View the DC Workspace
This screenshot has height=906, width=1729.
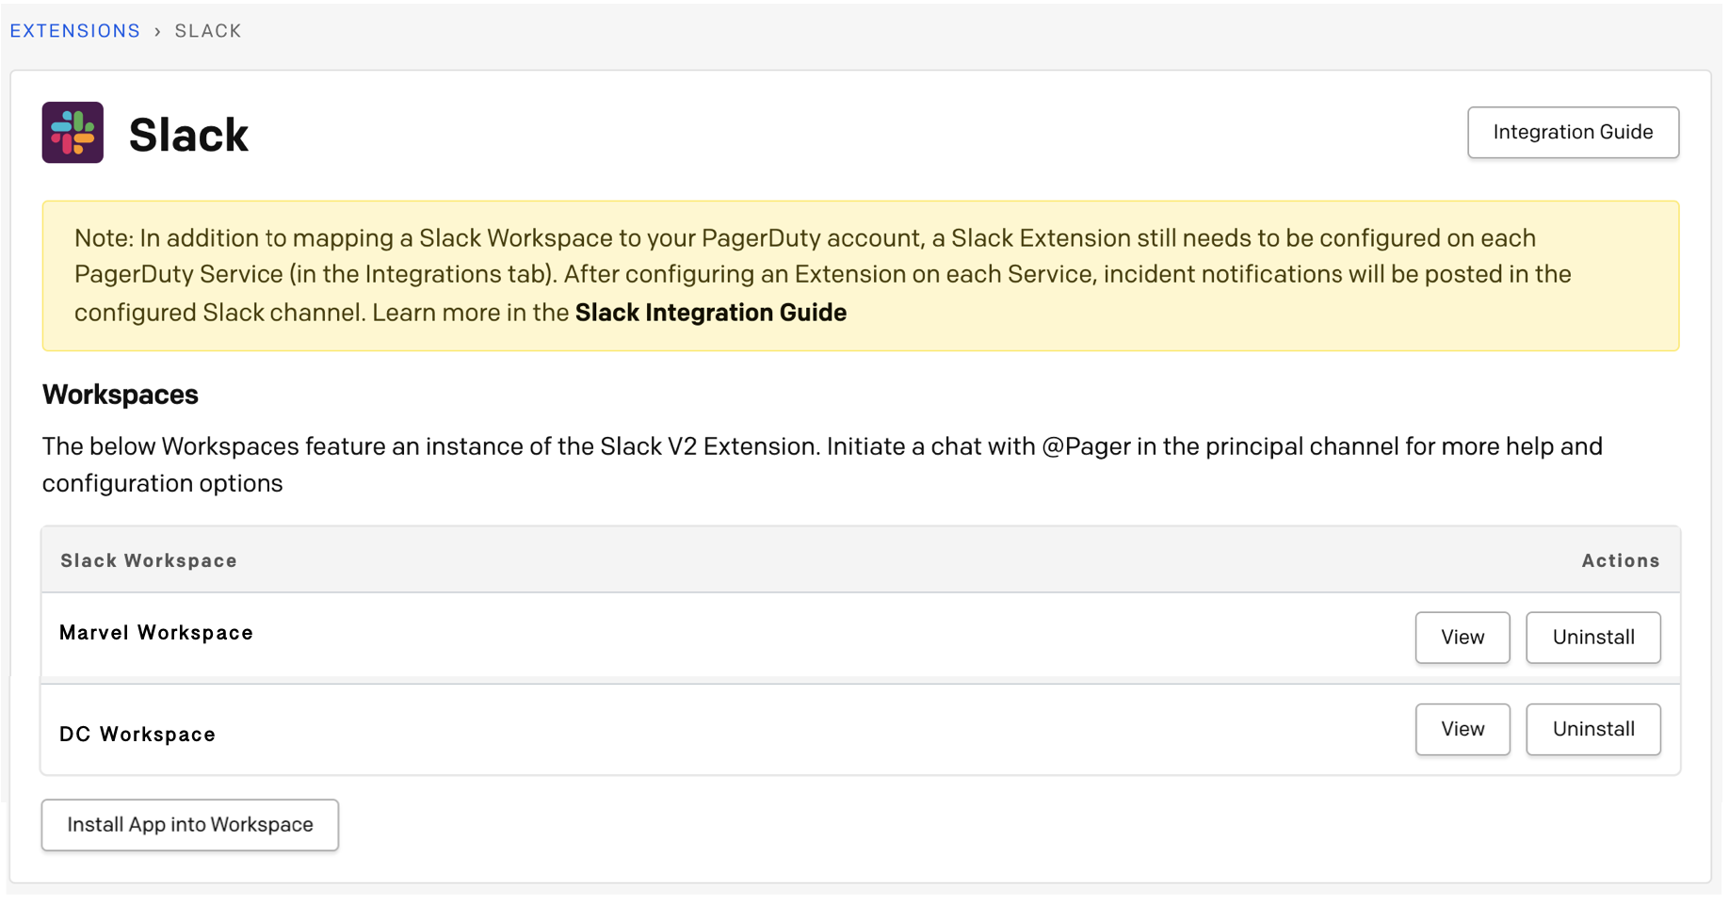coord(1462,729)
